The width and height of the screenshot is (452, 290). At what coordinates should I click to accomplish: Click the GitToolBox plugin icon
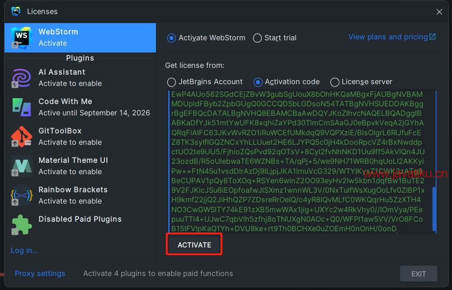click(21, 137)
